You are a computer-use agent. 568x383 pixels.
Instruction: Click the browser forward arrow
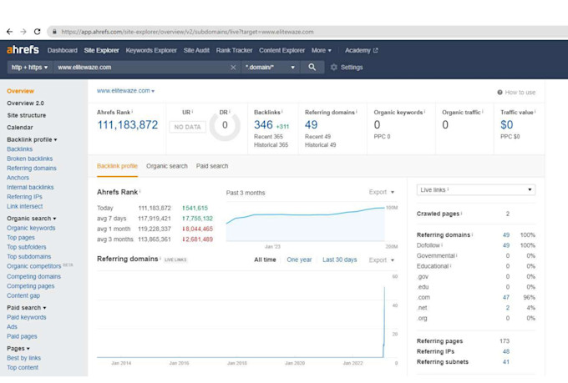tap(23, 32)
